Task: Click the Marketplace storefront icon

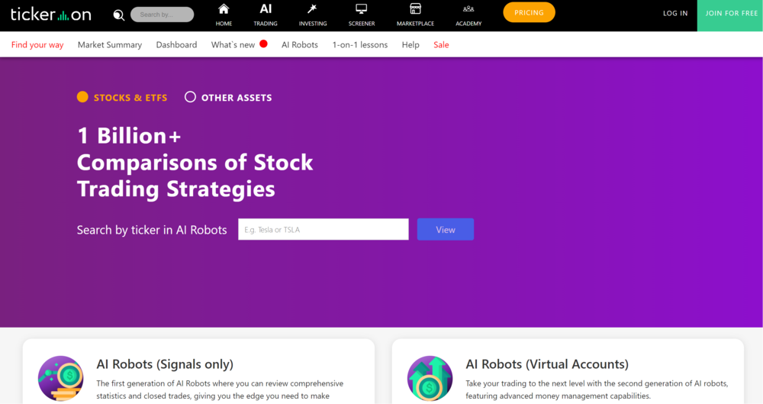Action: click(x=415, y=10)
